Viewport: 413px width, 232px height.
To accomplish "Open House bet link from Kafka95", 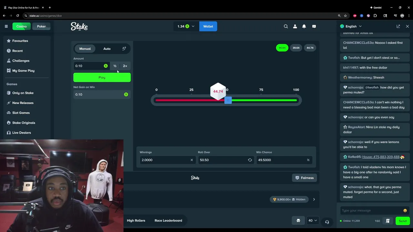I will tap(381, 157).
